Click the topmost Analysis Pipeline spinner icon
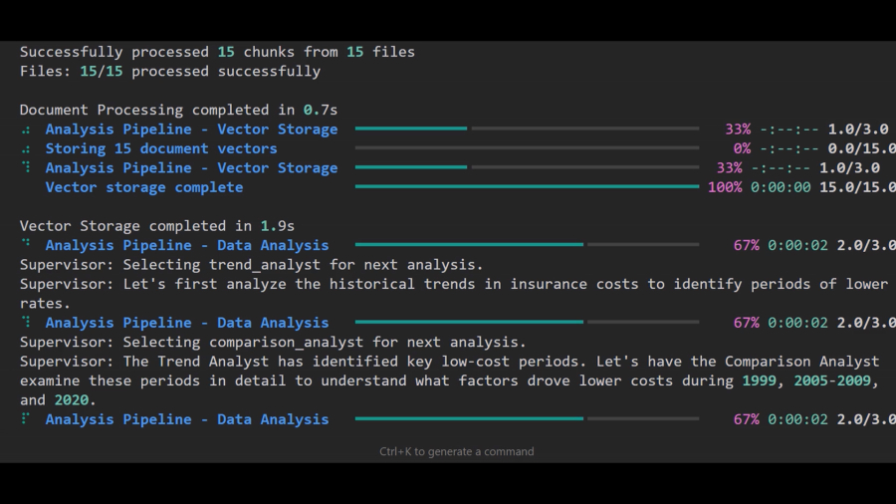 [25, 129]
